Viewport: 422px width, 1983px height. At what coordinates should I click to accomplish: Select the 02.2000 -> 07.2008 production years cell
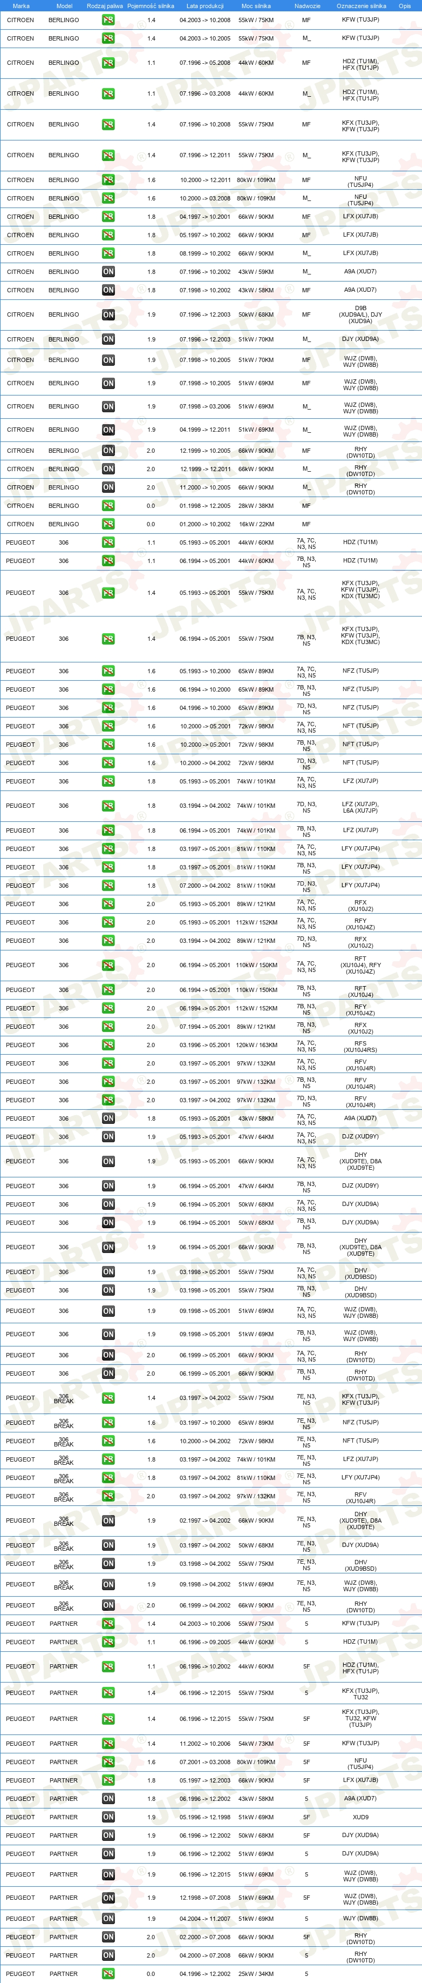205,1937
